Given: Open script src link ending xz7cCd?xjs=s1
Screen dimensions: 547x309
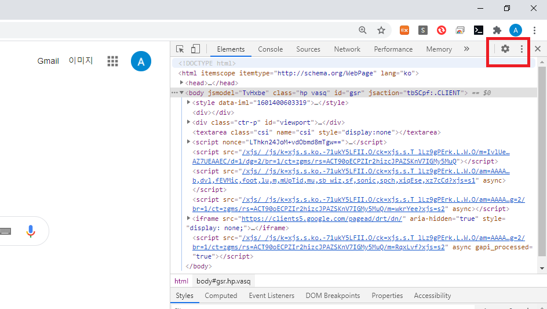Looking at the screenshot, I should click(351, 176).
